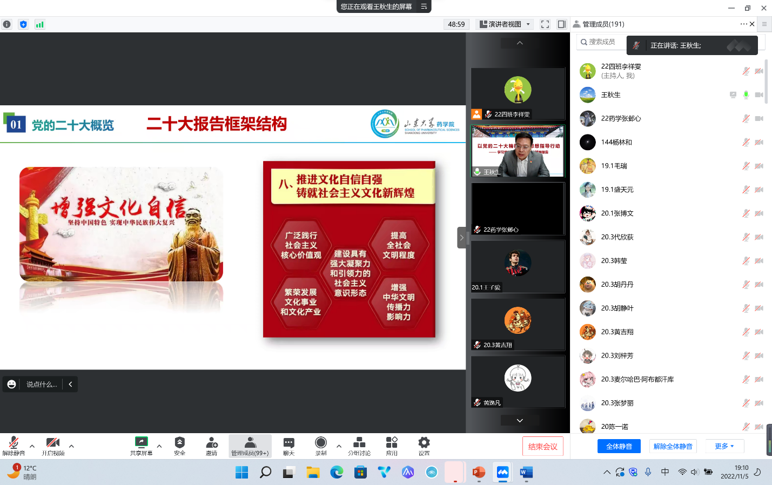
Task: Open the participants panel three-dot menu
Action: [x=743, y=24]
